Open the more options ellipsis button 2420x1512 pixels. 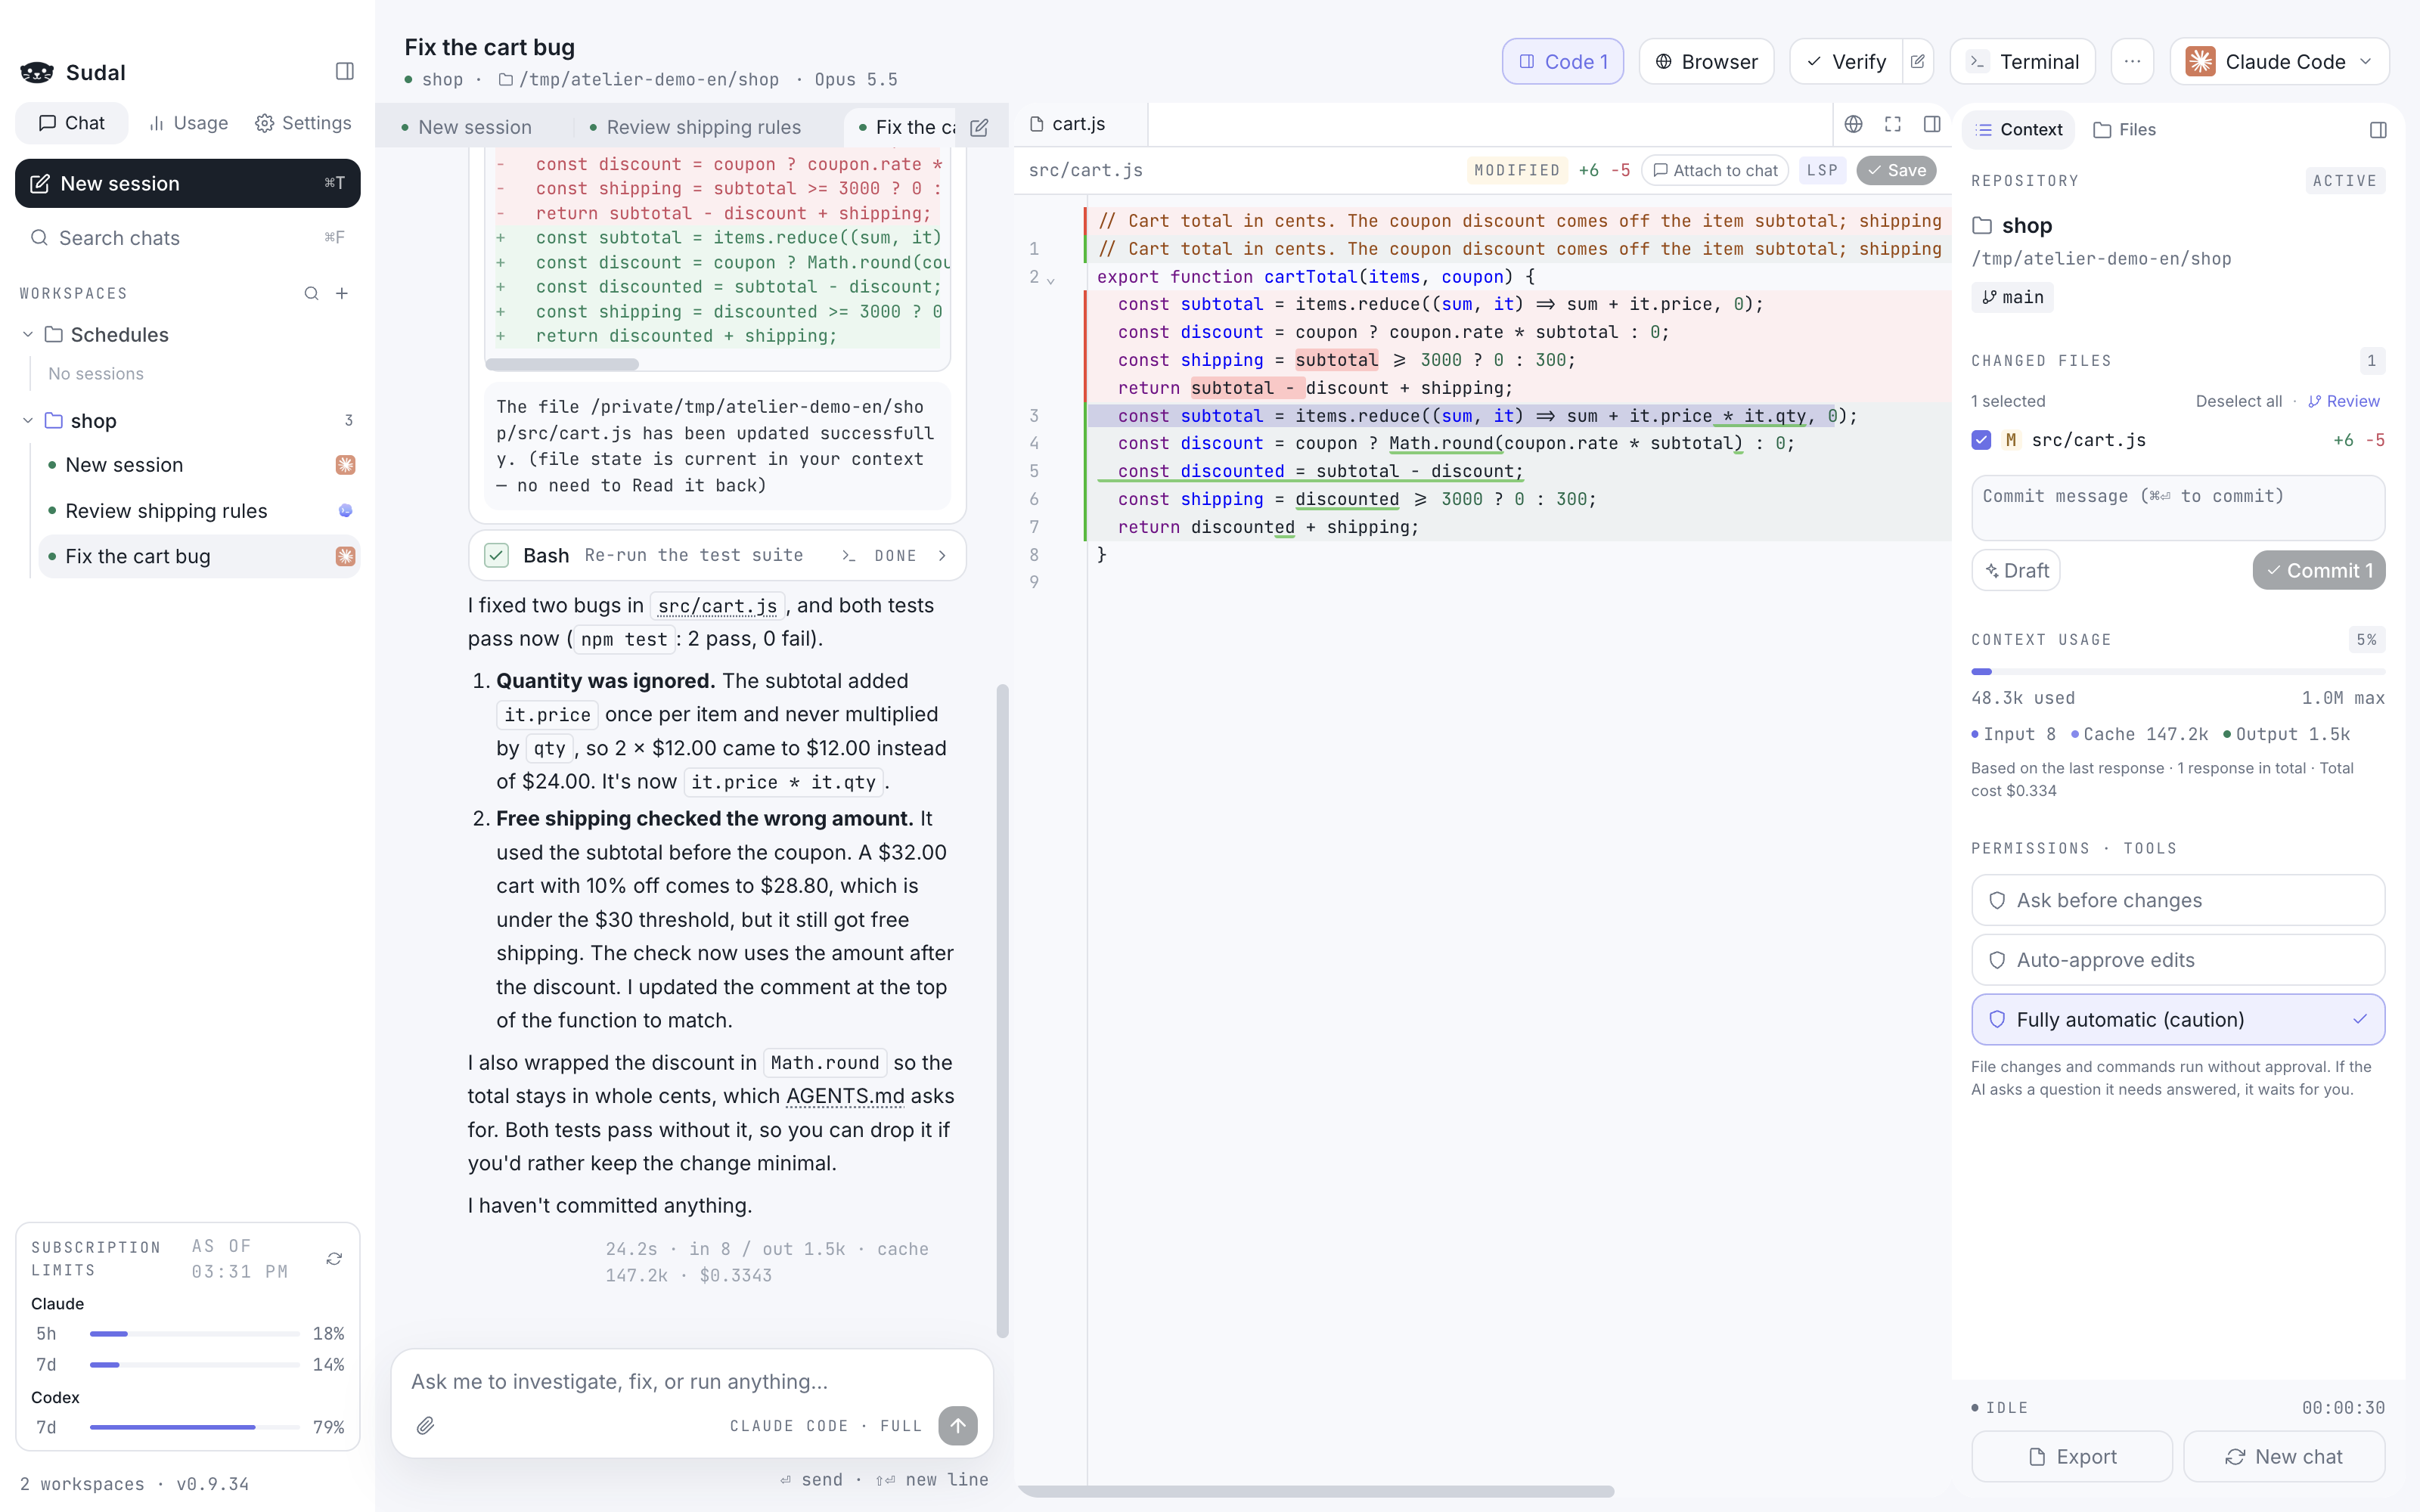(x=2132, y=62)
